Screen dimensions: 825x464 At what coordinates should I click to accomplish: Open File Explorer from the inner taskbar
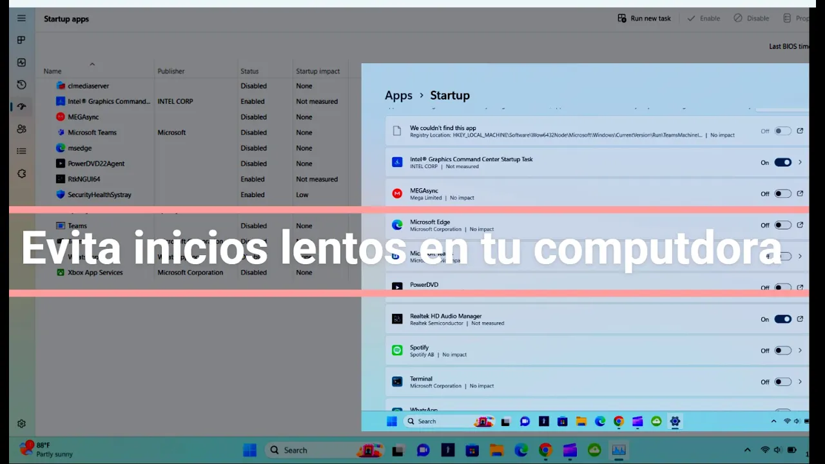click(x=581, y=421)
